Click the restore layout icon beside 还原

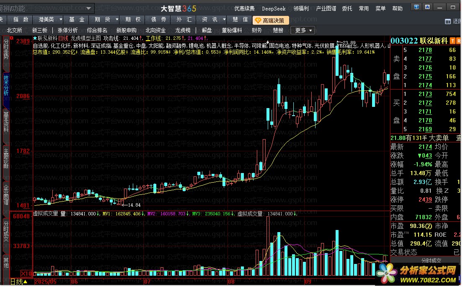[447, 21]
